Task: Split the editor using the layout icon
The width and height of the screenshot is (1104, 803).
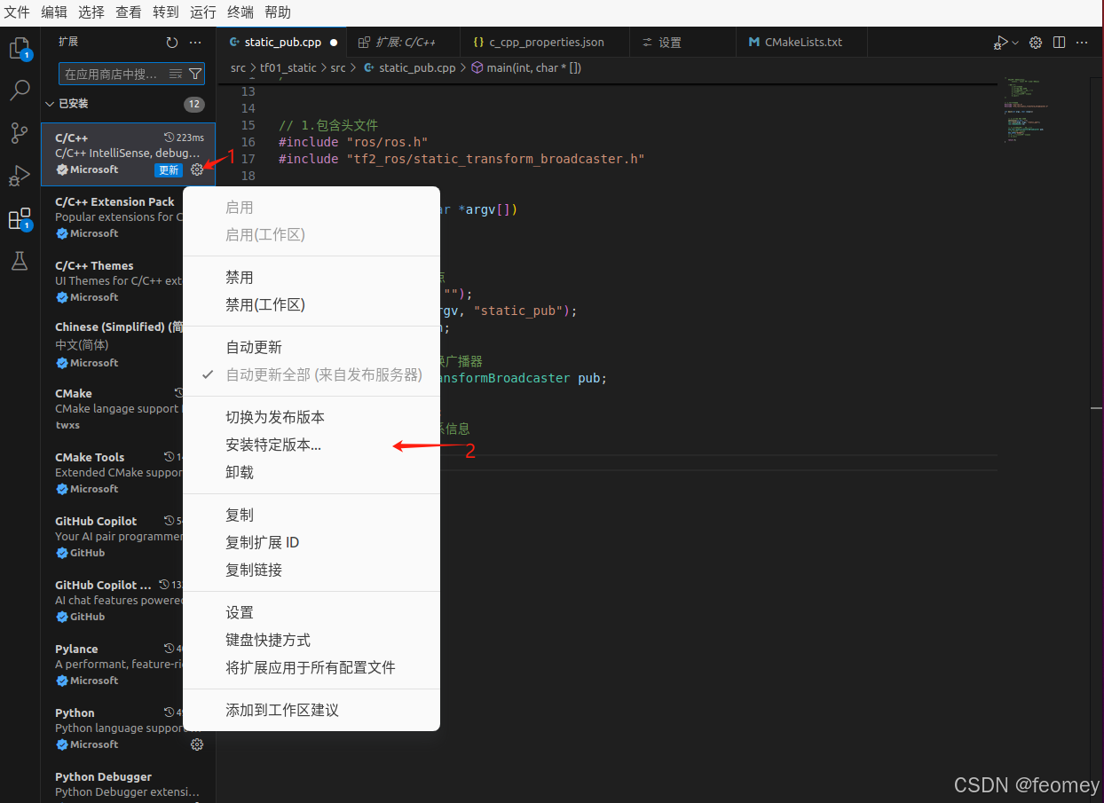Action: (x=1058, y=42)
